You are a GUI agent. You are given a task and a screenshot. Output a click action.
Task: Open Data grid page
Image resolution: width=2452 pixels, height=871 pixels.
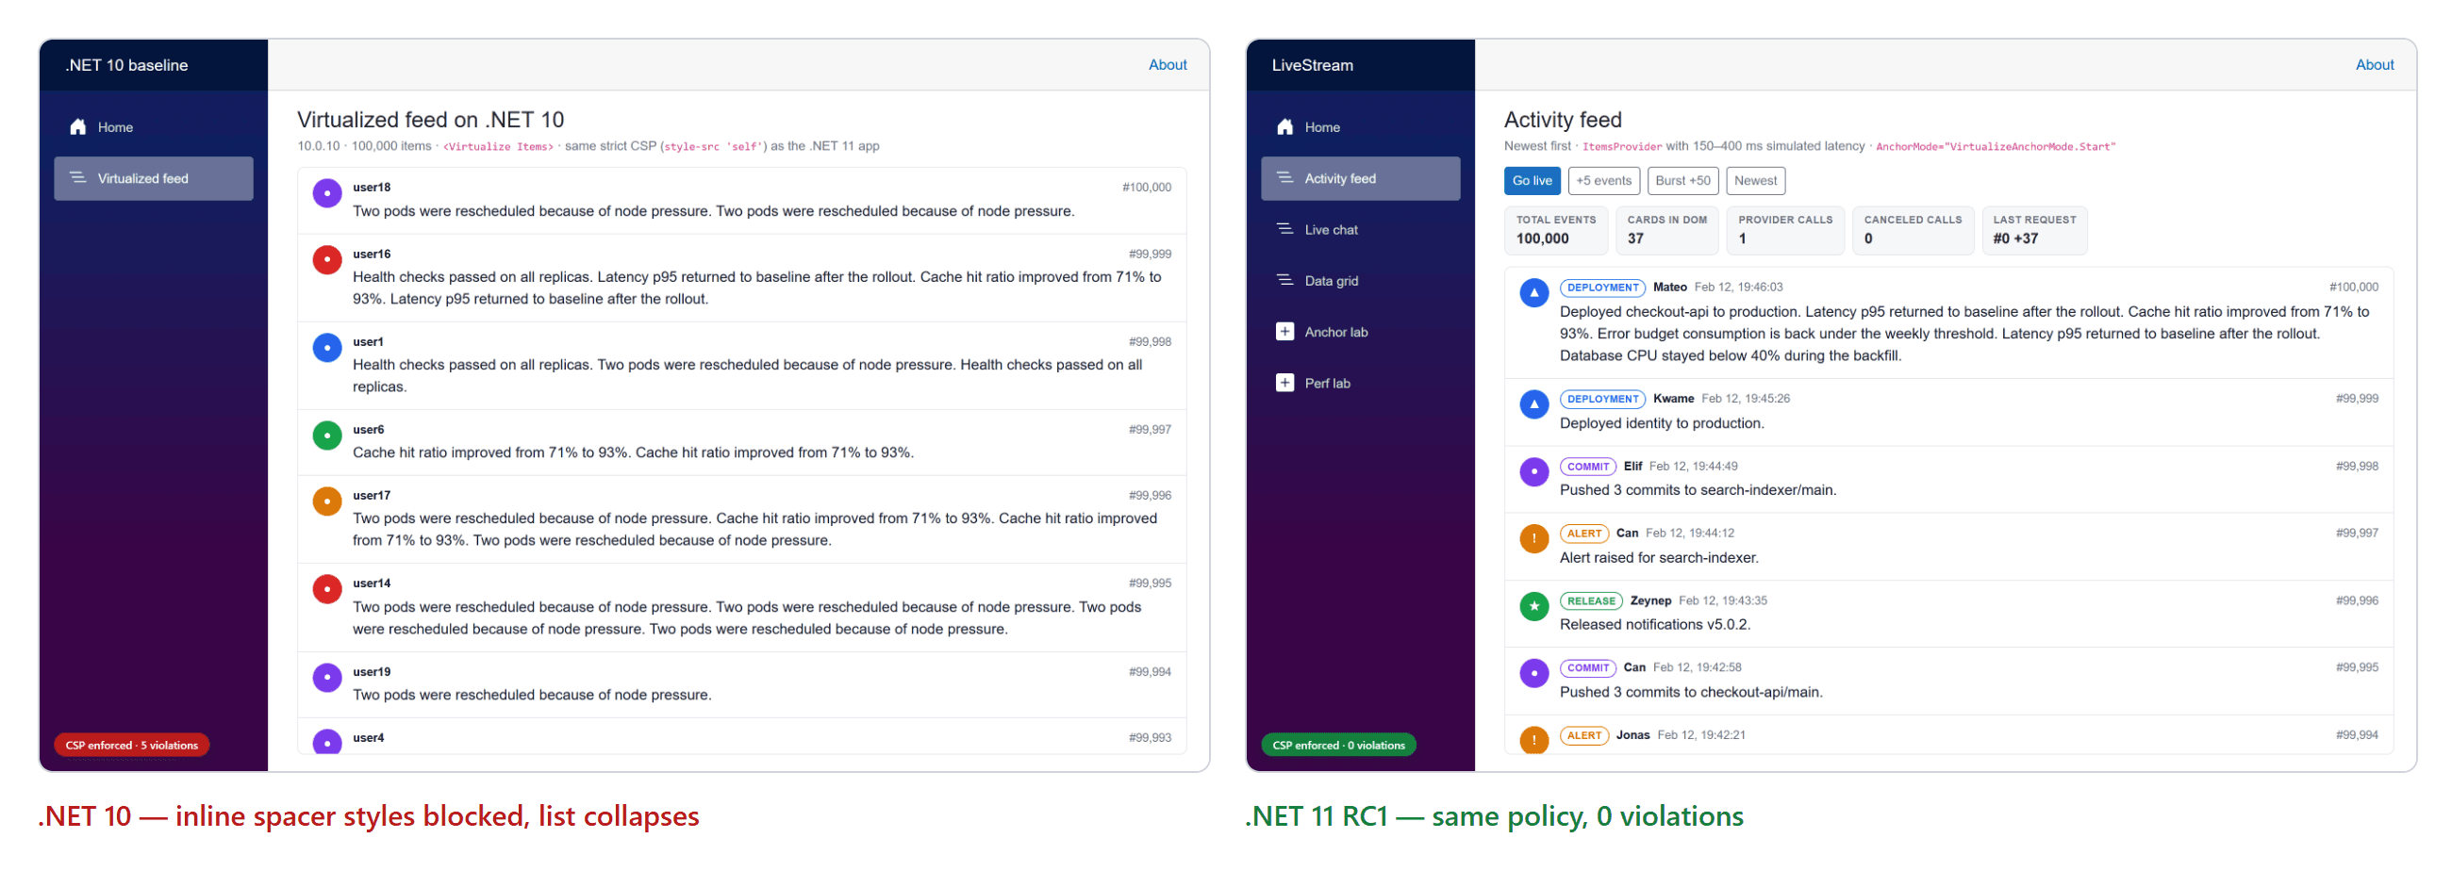click(1360, 281)
